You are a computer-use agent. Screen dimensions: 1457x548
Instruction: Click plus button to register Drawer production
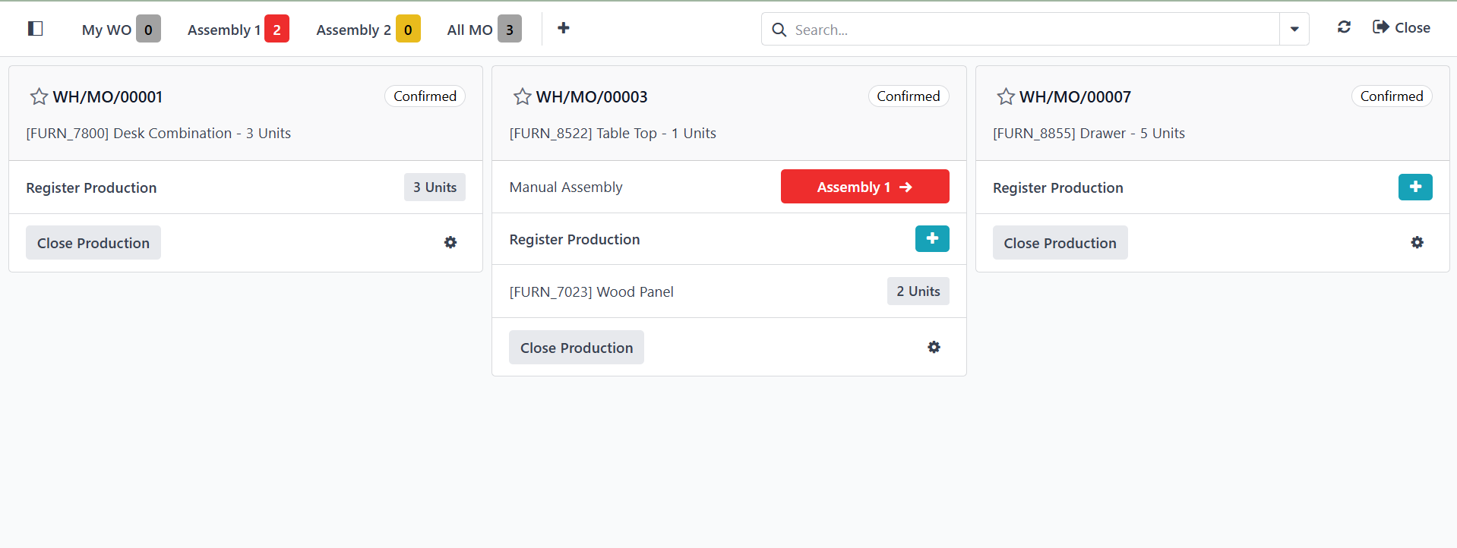1414,187
